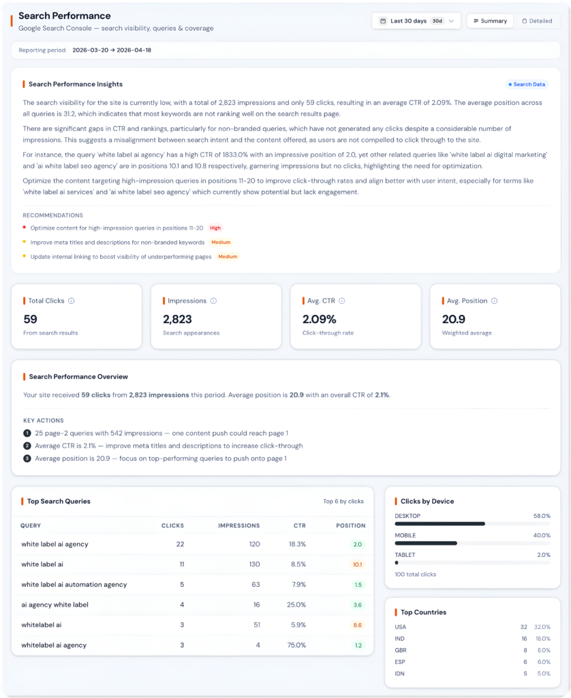The height and width of the screenshot is (698, 571).
Task: Click the calendar icon in the date range selector
Action: 383,21
